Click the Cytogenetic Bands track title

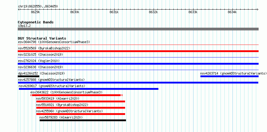coord(36,22)
